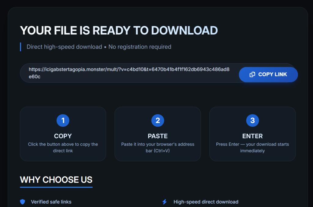Select the COPY step title
Image resolution: width=313 pixels, height=207 pixels.
(63, 136)
